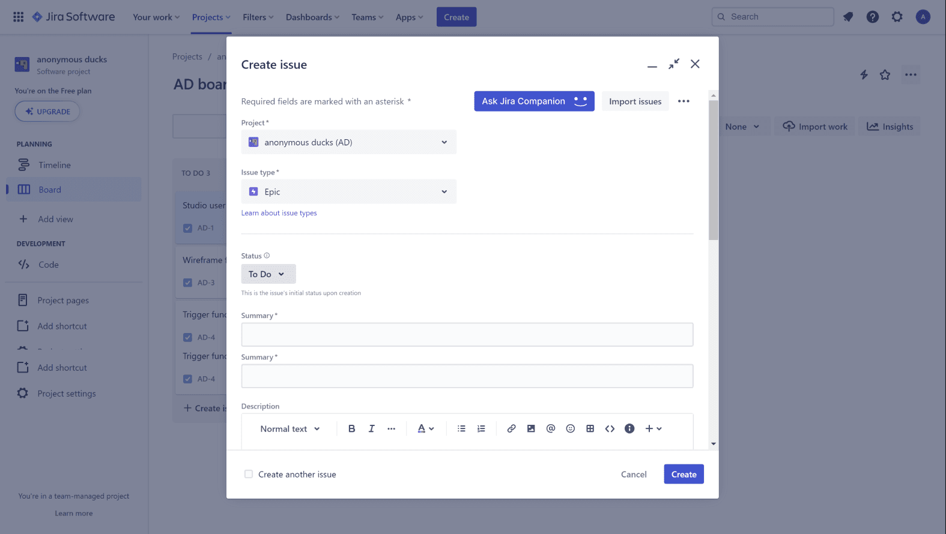Viewport: 946px width, 534px height.
Task: Toggle italic formatting in the Description toolbar
Action: pos(372,428)
